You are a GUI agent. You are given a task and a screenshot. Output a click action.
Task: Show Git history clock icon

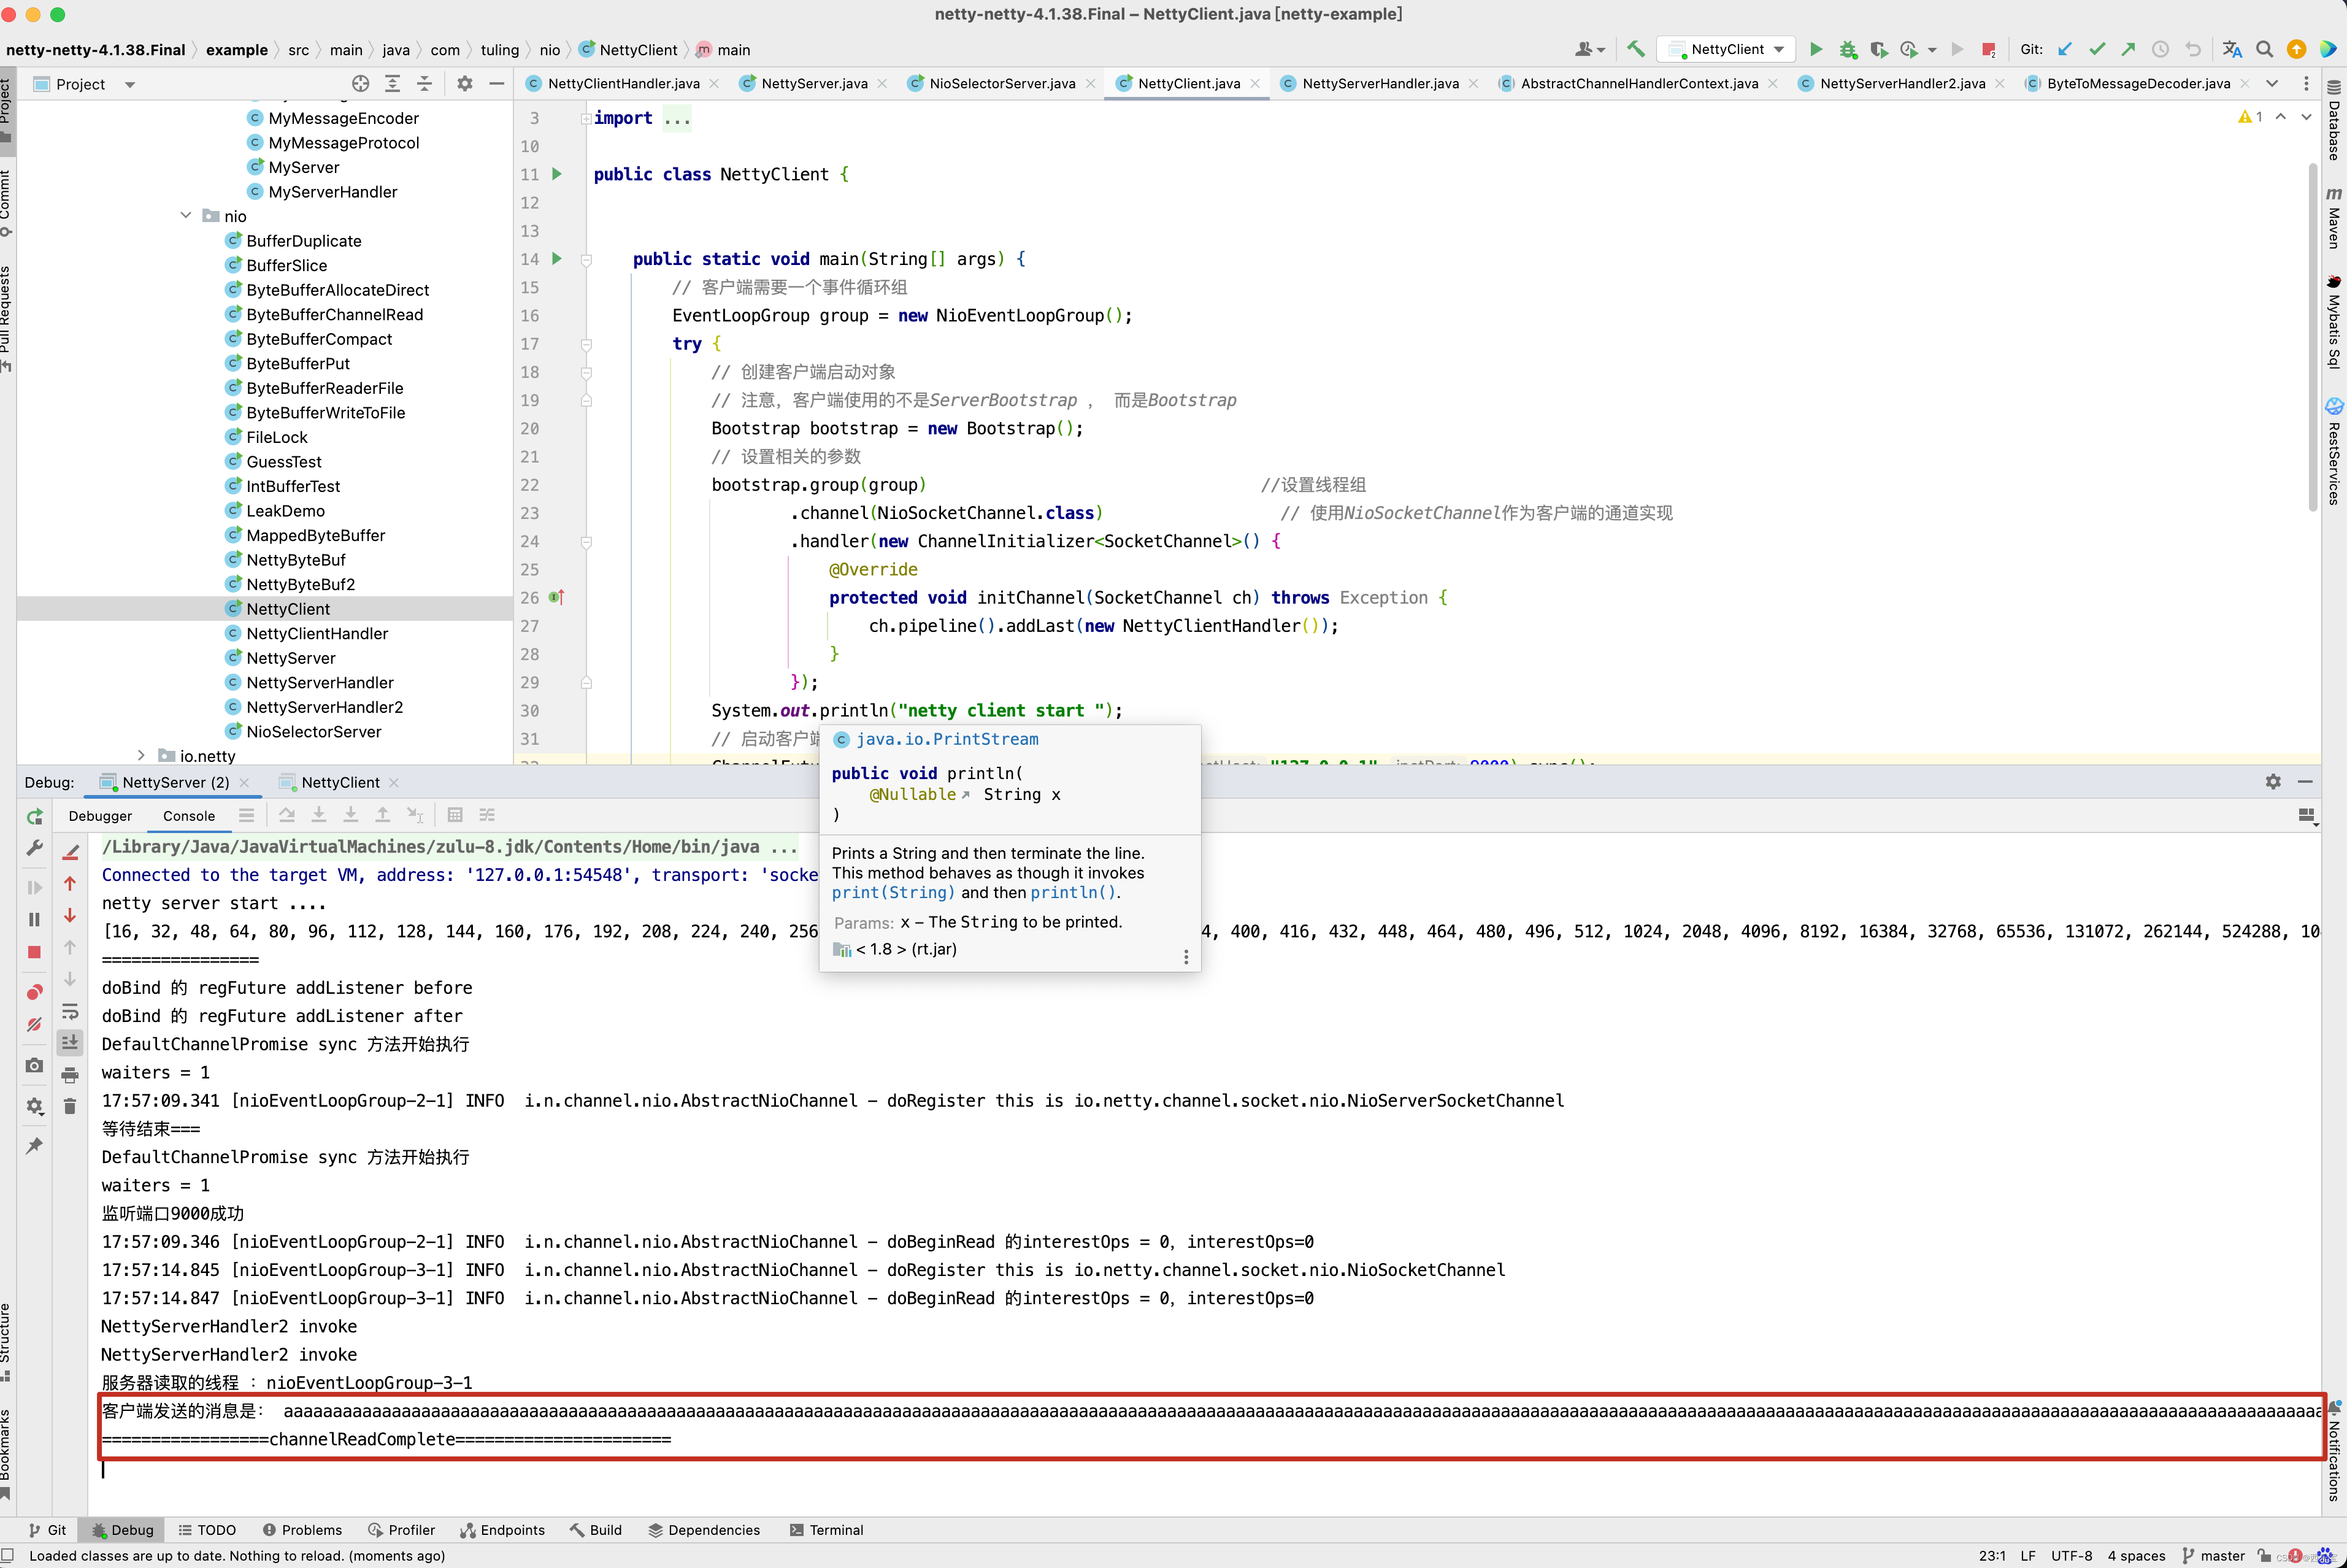(x=2160, y=49)
